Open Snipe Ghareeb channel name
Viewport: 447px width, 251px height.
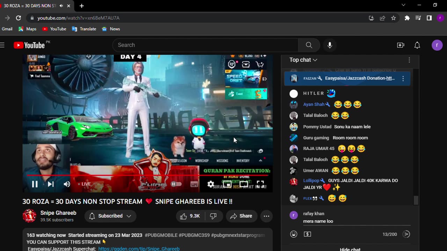click(58, 213)
